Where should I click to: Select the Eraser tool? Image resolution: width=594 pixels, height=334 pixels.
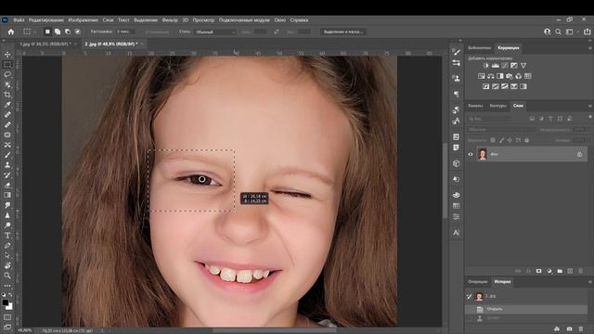click(x=7, y=186)
